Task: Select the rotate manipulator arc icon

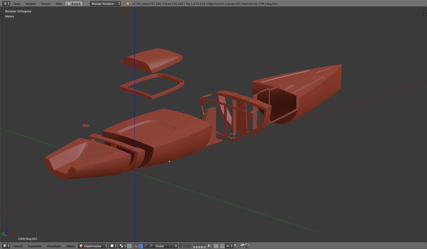Action: pyautogui.click(x=146, y=246)
